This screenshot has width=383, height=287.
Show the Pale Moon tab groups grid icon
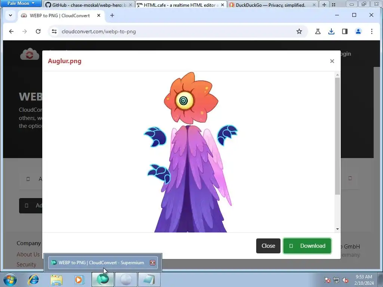pyautogui.click(x=334, y=5)
